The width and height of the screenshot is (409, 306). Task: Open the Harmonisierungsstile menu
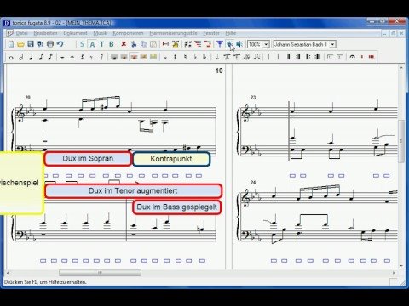tap(173, 33)
